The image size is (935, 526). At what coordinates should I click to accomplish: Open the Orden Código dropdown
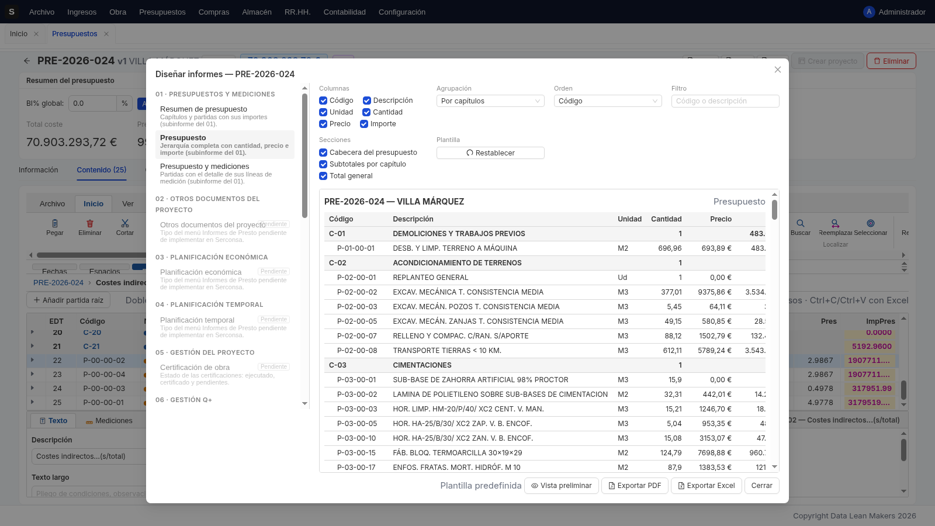pyautogui.click(x=608, y=101)
